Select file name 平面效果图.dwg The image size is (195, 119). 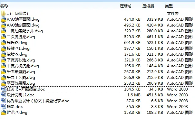21,83
